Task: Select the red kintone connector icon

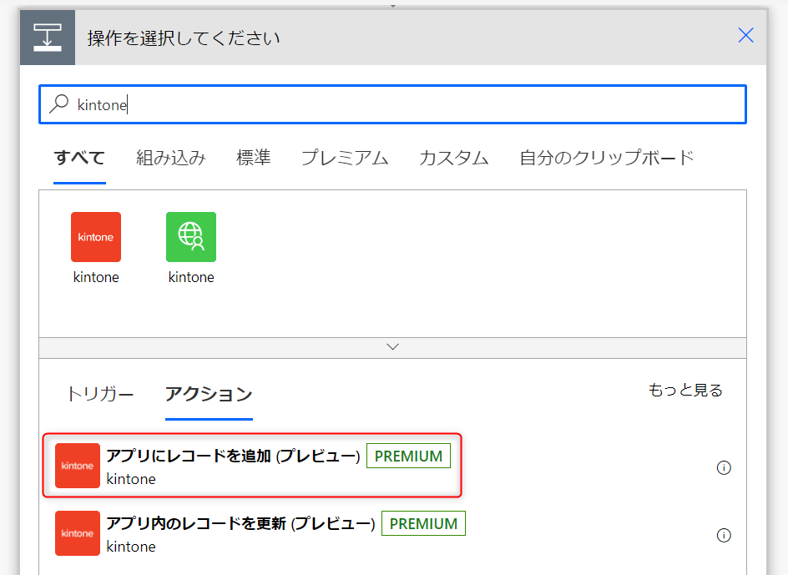Action: coord(96,237)
